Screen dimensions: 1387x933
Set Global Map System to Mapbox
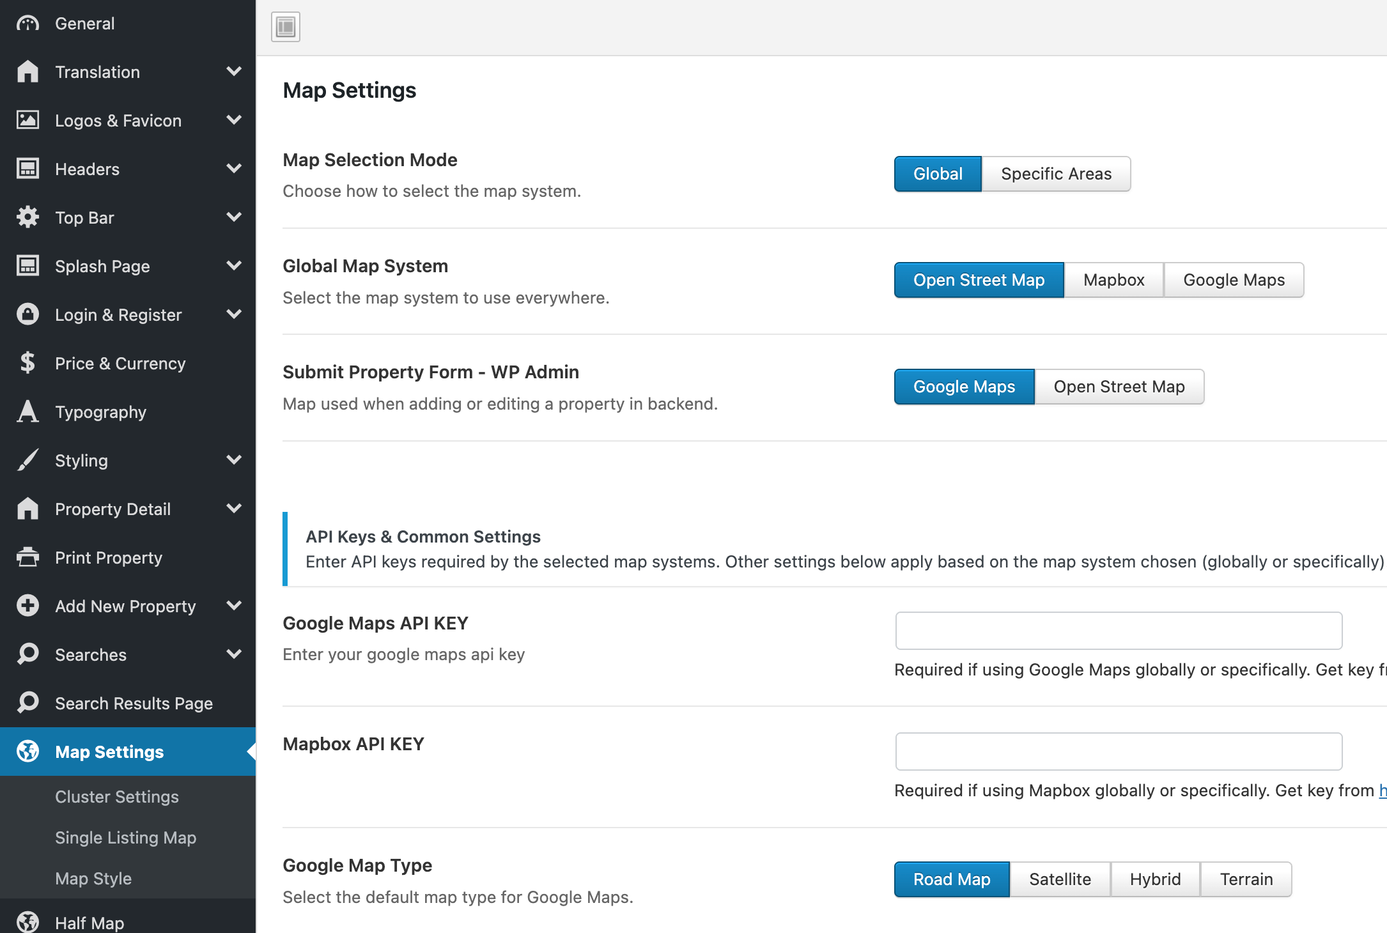1113,279
